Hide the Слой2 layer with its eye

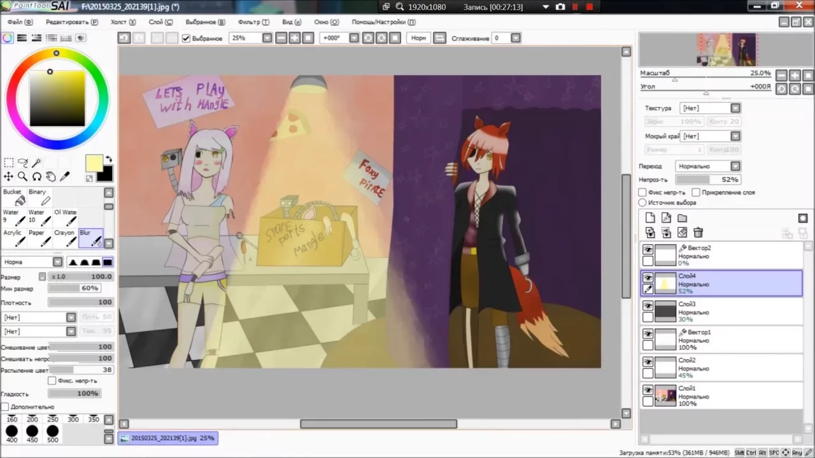648,362
